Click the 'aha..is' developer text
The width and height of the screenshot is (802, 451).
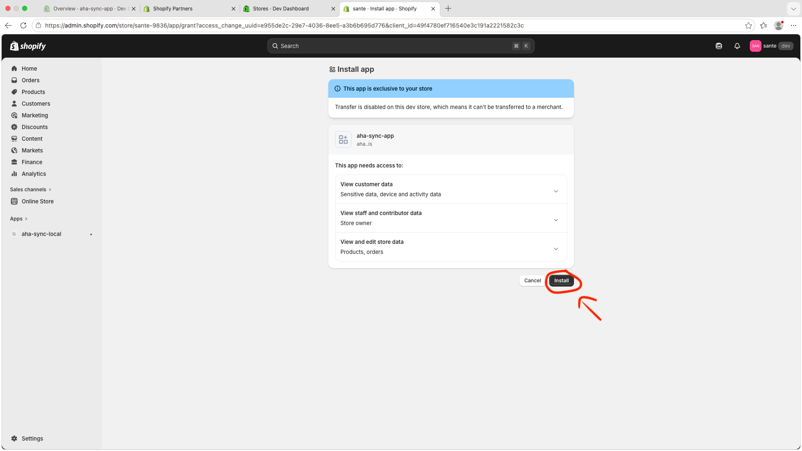(x=364, y=144)
